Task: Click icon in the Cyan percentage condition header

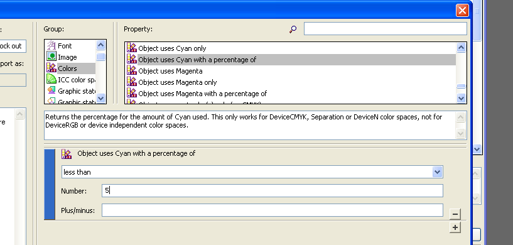Action: pyautogui.click(x=67, y=154)
